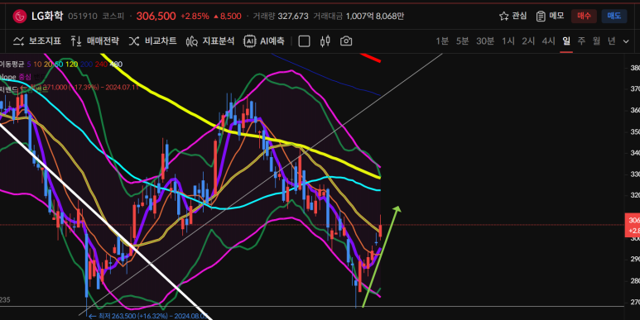Screen dimensions: 640x320
Task: Expand the interval options chevron dropdown
Action: point(626,41)
